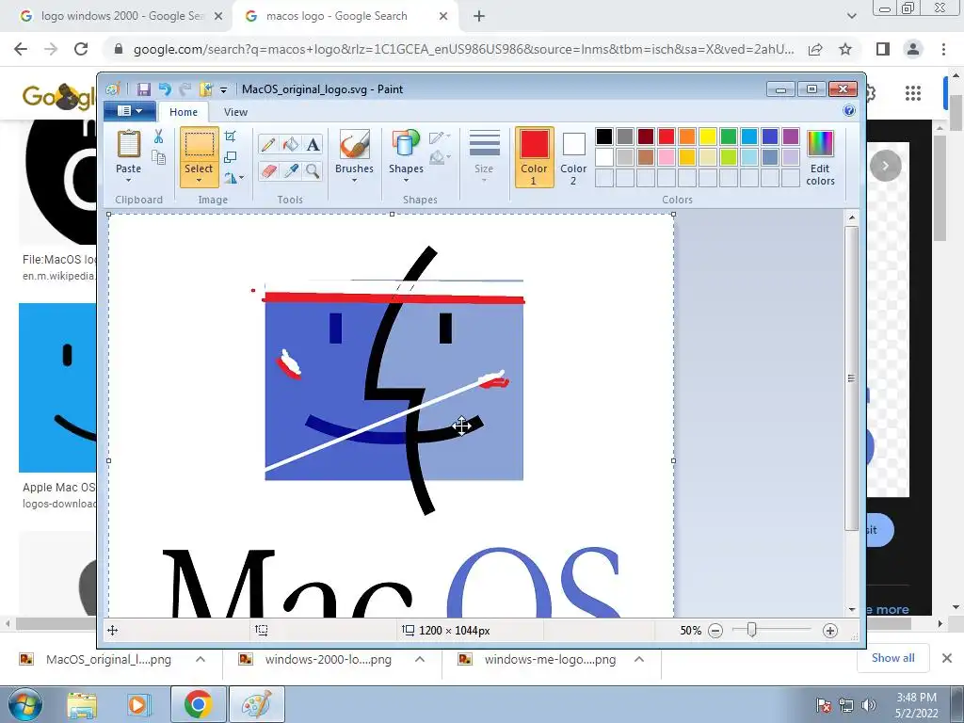This screenshot has height=723, width=964.
Task: Click the Brushes tool icon
Action: [x=355, y=144]
